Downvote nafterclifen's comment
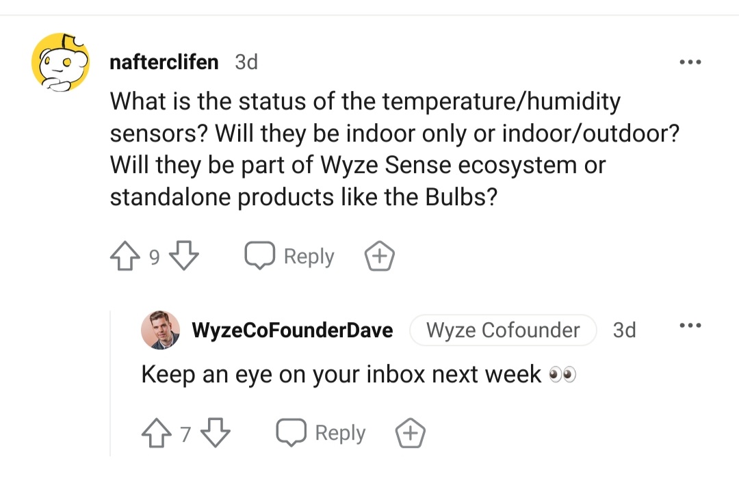This screenshot has width=739, height=487. (183, 256)
